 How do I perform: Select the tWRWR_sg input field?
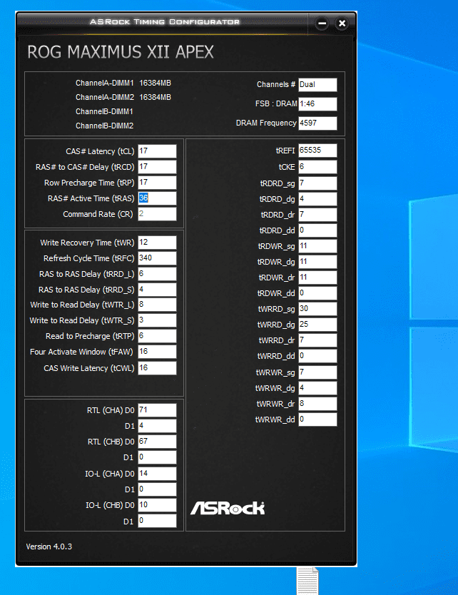[x=317, y=372]
